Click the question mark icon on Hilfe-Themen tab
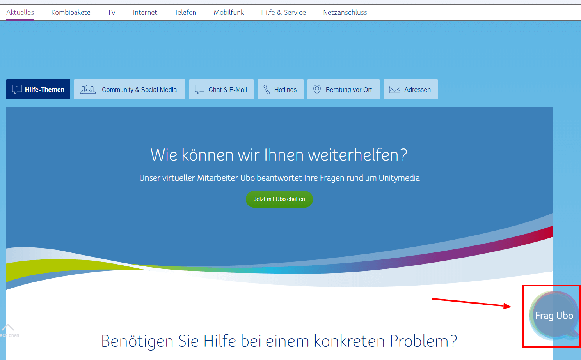The height and width of the screenshot is (360, 581). point(17,89)
